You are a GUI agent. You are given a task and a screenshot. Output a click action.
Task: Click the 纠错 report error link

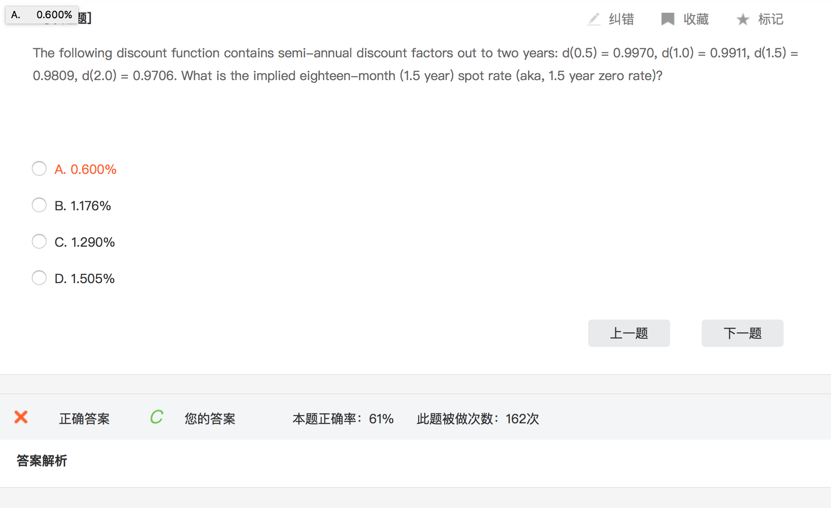(621, 19)
